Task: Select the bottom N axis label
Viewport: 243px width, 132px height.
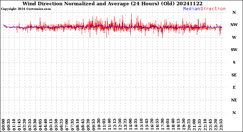Action: [x=234, y=113]
